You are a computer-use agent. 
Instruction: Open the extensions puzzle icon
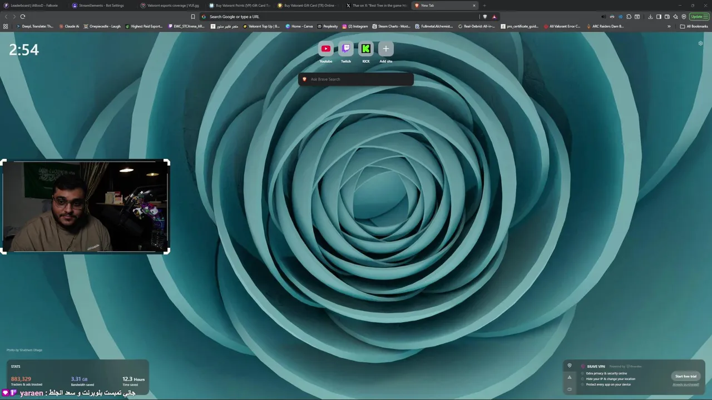pos(629,17)
